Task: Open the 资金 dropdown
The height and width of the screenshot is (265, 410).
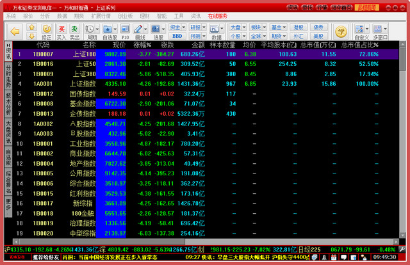Action: click(x=177, y=27)
